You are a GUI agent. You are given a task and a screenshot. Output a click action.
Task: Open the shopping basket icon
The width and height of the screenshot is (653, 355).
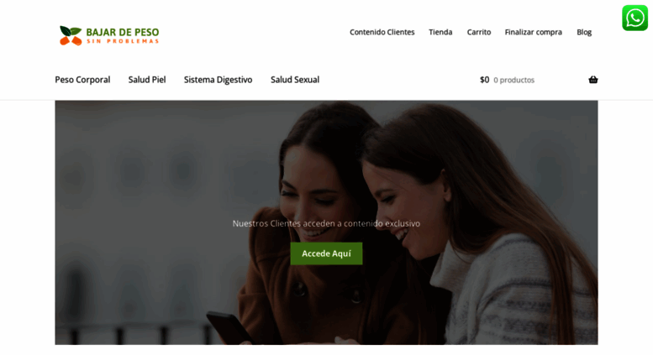pos(593,80)
